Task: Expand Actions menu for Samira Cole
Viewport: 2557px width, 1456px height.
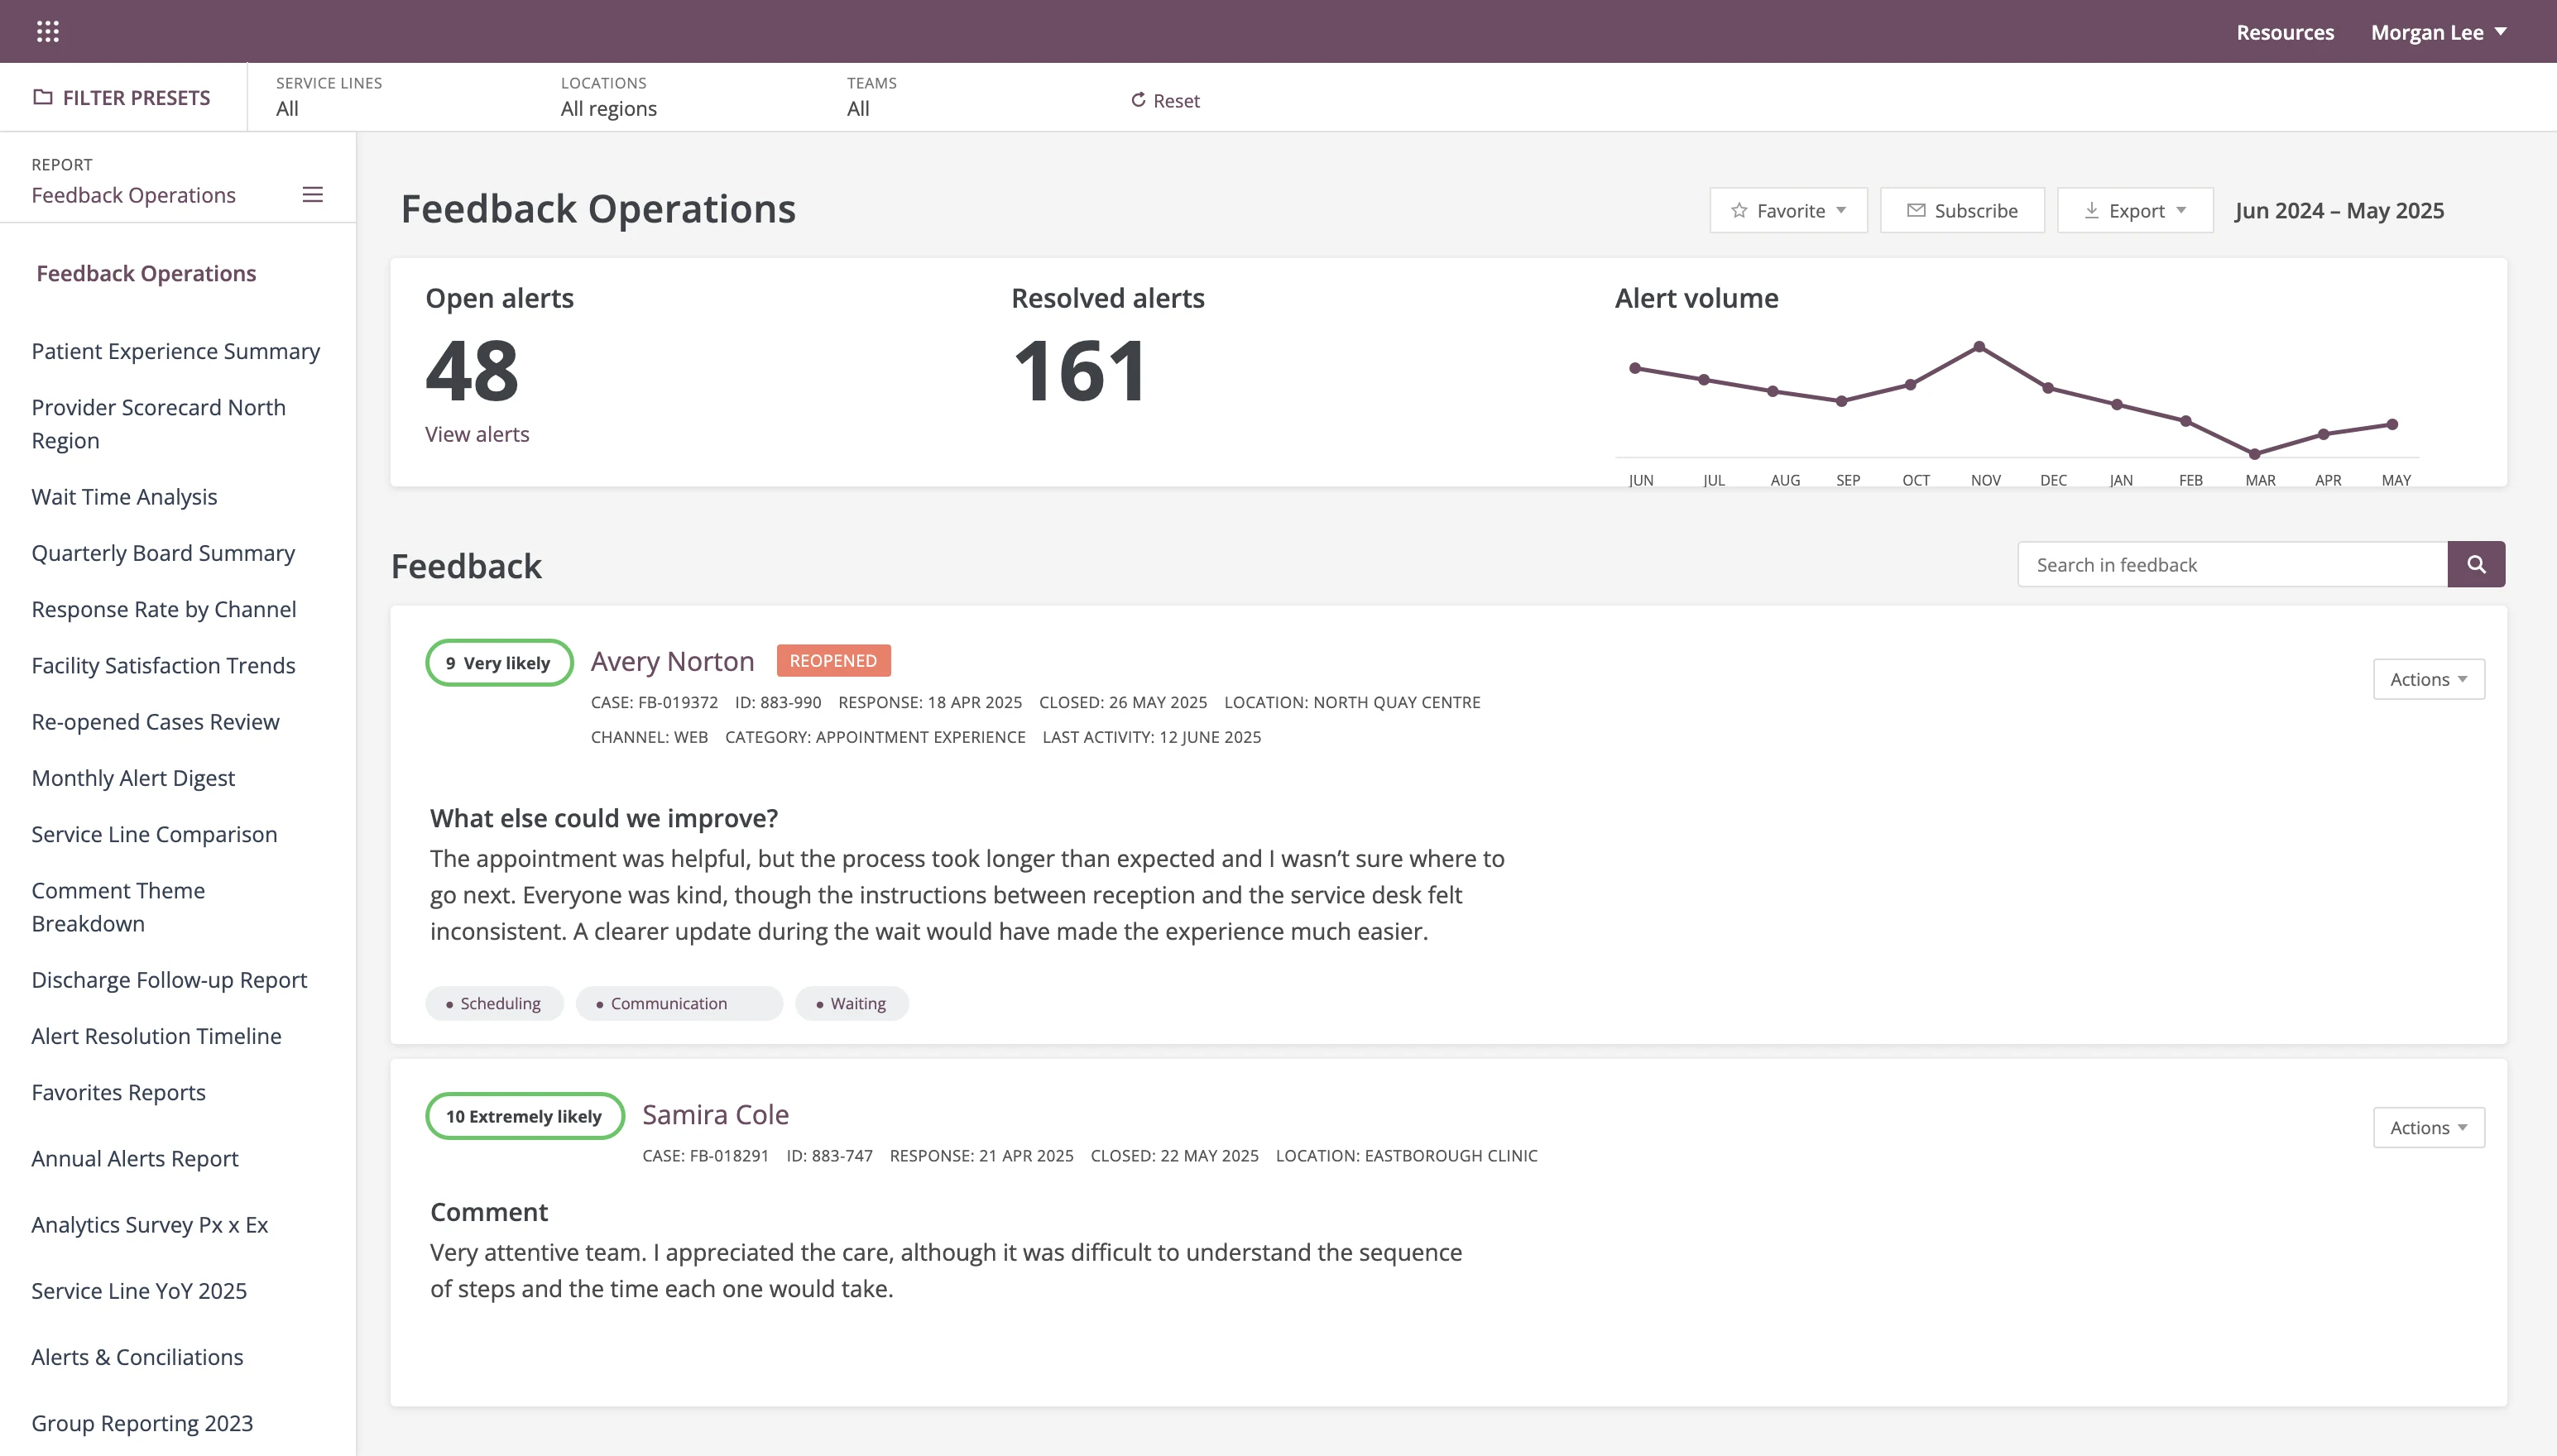Action: tap(2429, 1128)
